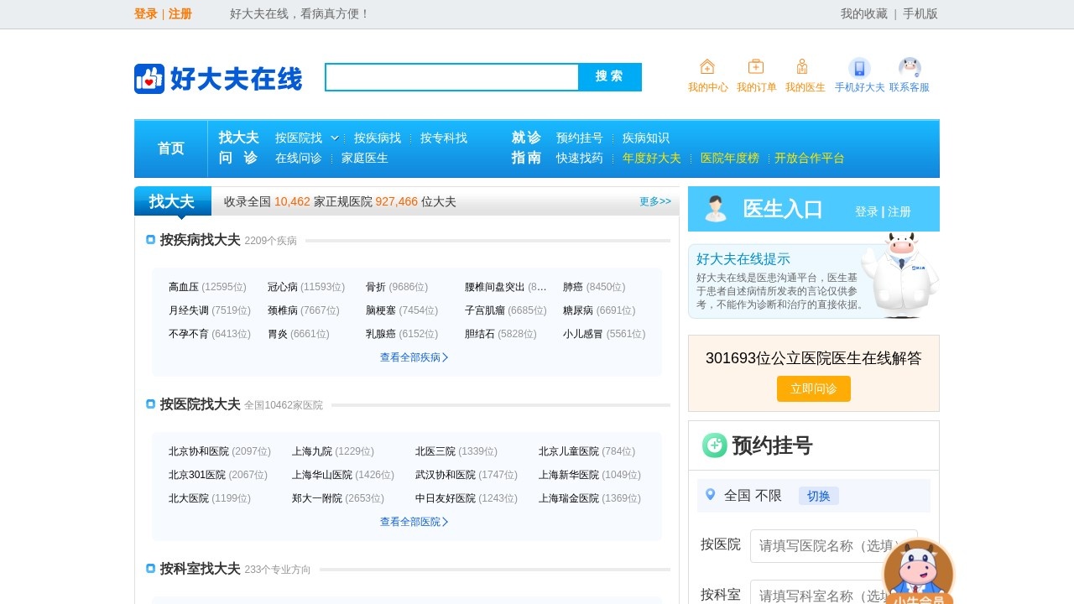Click the 预约挂号 green plus icon
1074x604 pixels.
pyautogui.click(x=714, y=445)
